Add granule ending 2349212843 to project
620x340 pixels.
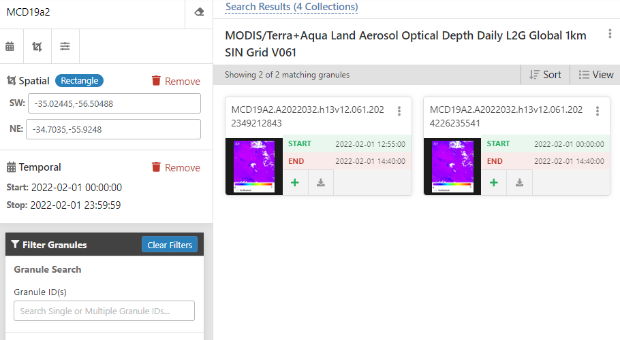click(295, 183)
